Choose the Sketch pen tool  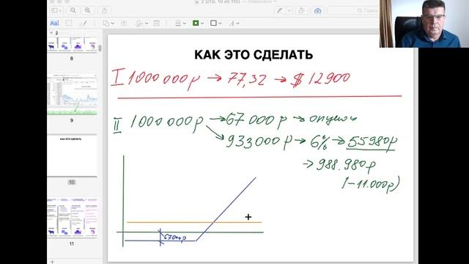84,23
